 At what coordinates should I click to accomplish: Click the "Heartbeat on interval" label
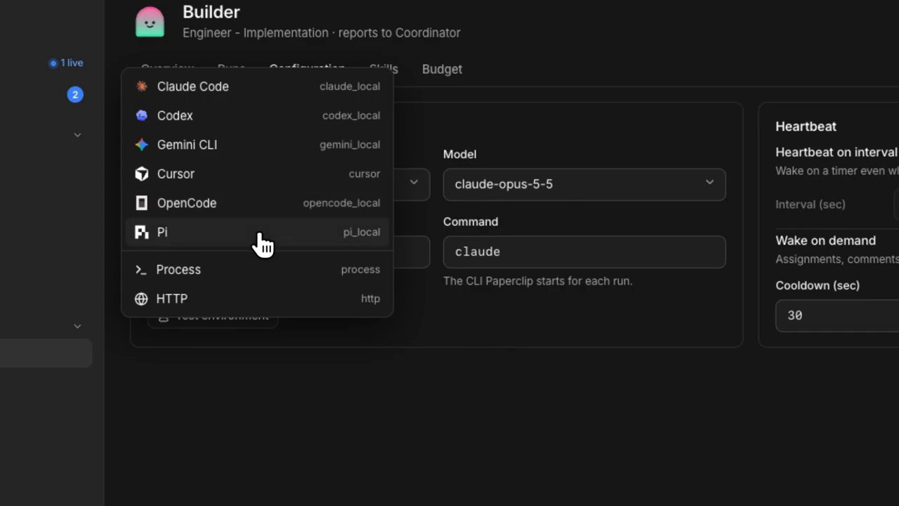[x=836, y=153]
